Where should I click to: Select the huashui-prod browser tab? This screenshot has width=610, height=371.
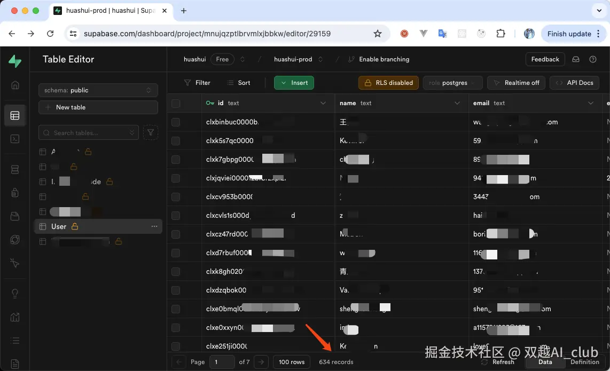111,11
